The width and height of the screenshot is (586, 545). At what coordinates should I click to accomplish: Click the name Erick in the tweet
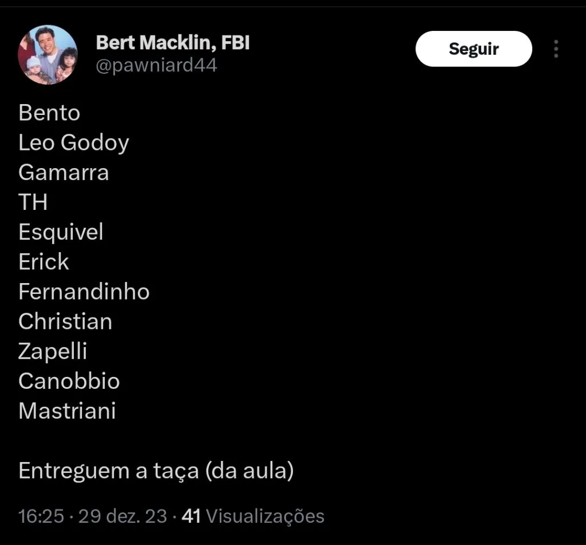point(43,262)
